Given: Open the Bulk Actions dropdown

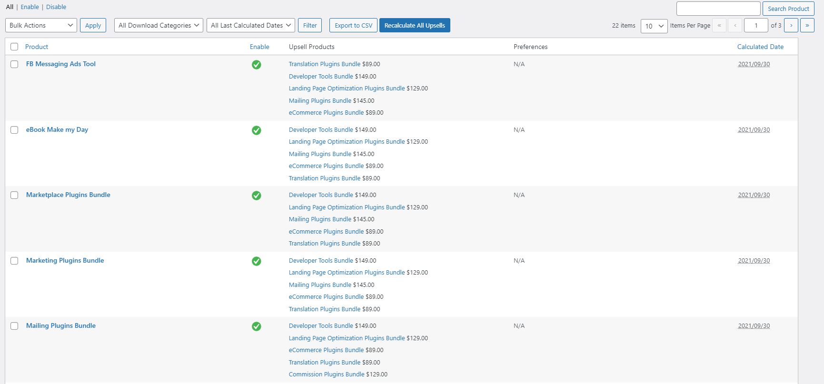Looking at the screenshot, I should pyautogui.click(x=41, y=25).
